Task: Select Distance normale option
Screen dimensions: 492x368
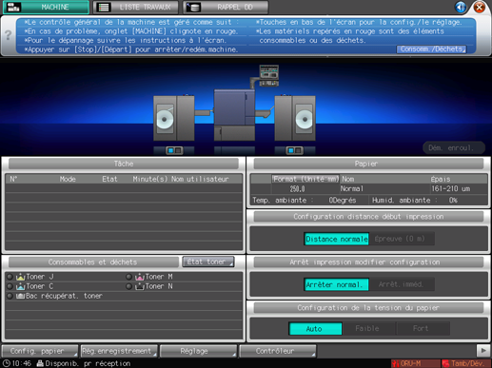Action: pyautogui.click(x=337, y=239)
